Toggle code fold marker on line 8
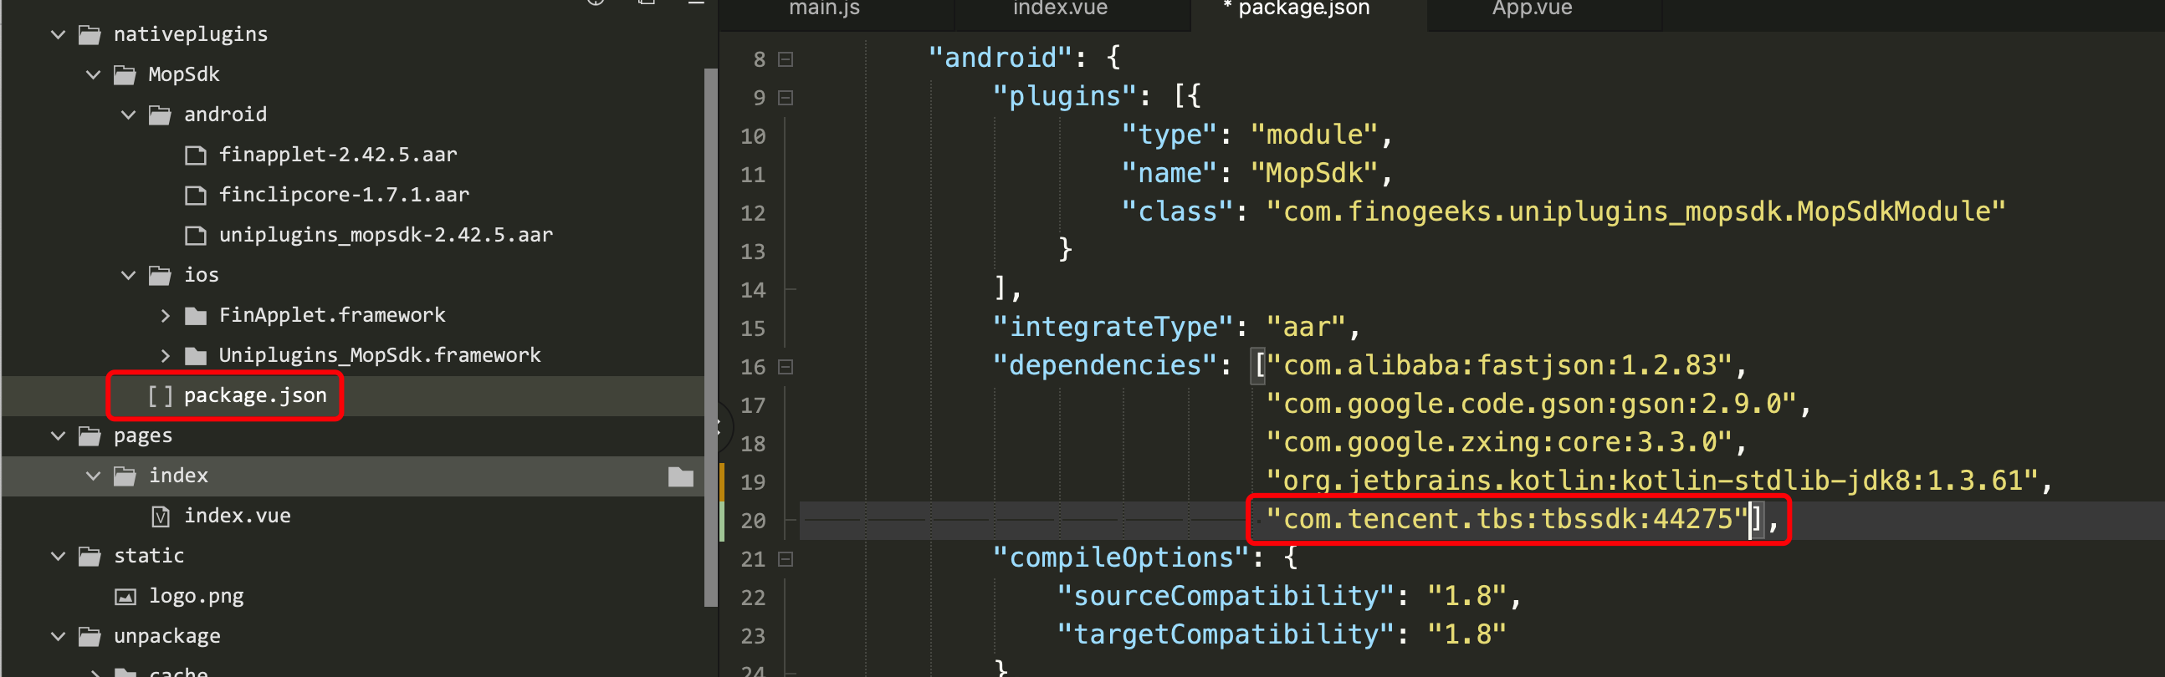2165x677 pixels. click(786, 59)
